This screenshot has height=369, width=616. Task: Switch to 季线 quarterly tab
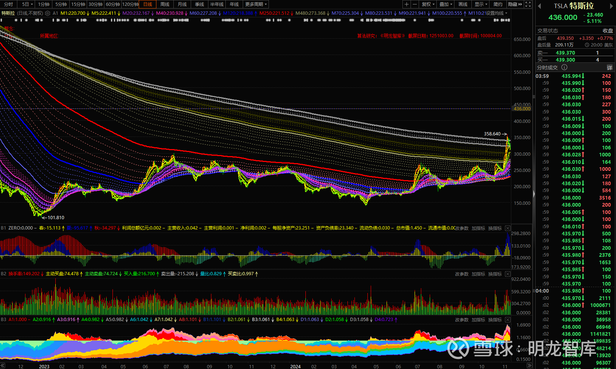pos(200,4)
